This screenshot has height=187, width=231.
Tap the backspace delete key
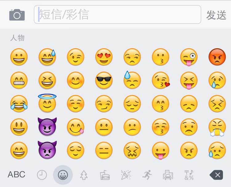coord(216,175)
